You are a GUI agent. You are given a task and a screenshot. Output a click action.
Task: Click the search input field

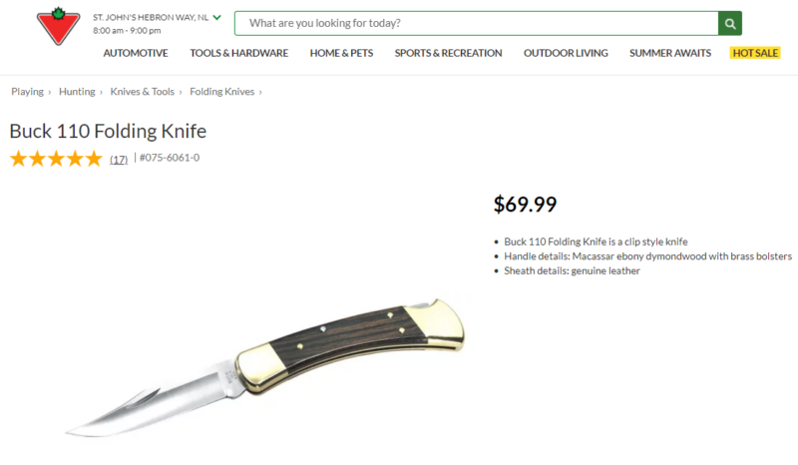tap(477, 23)
